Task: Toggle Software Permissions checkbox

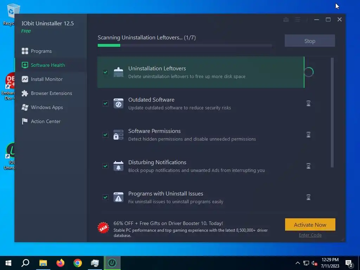Action: click(105, 135)
